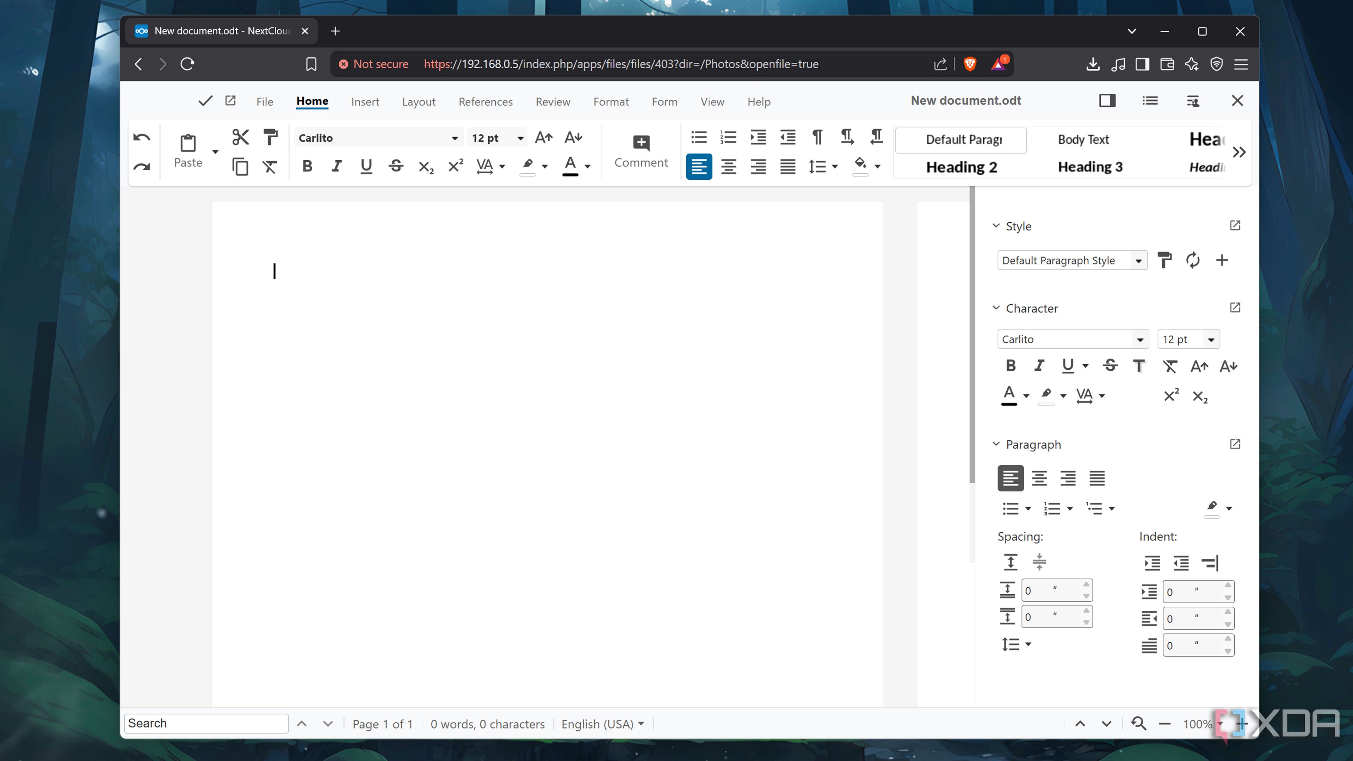This screenshot has width=1353, height=761.
Task: Toggle underline in the ribbon
Action: [x=366, y=167]
